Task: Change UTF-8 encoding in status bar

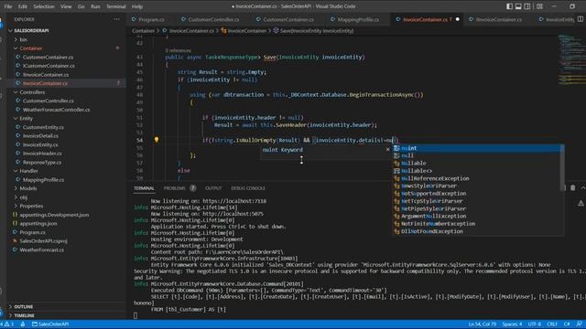Action: click(535, 324)
